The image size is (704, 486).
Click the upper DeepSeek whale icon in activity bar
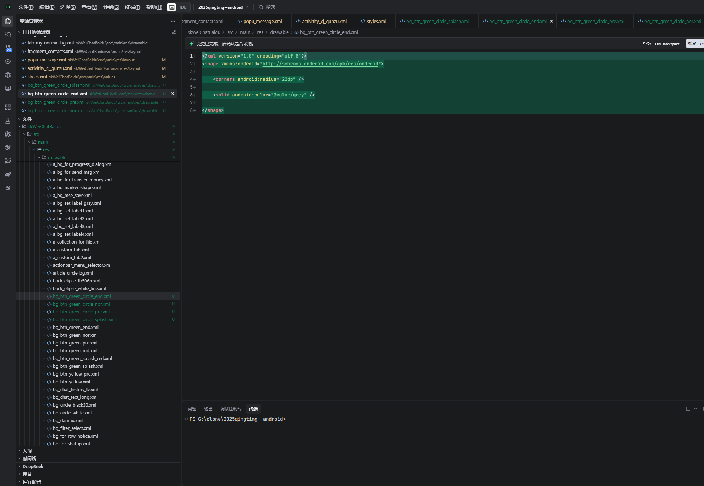pos(8,148)
